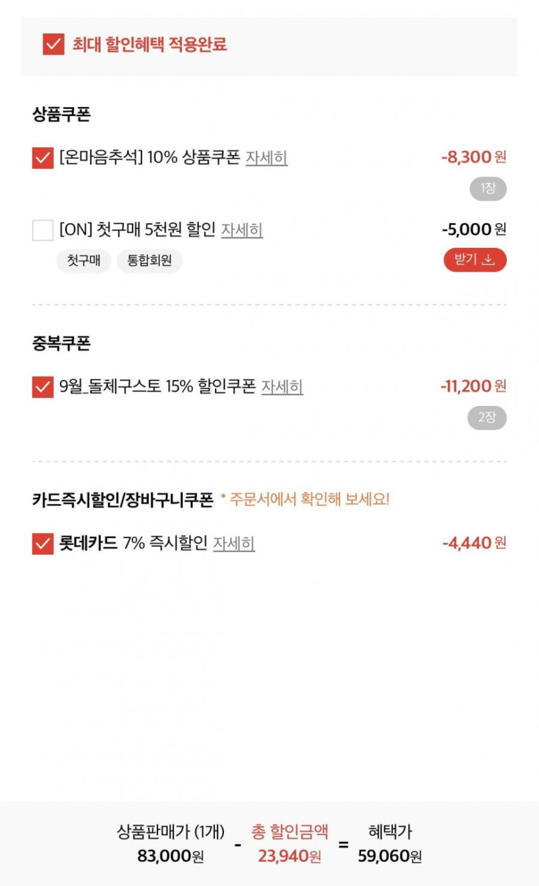
Task: Click the -5,000원 discount amount
Action: (x=474, y=229)
